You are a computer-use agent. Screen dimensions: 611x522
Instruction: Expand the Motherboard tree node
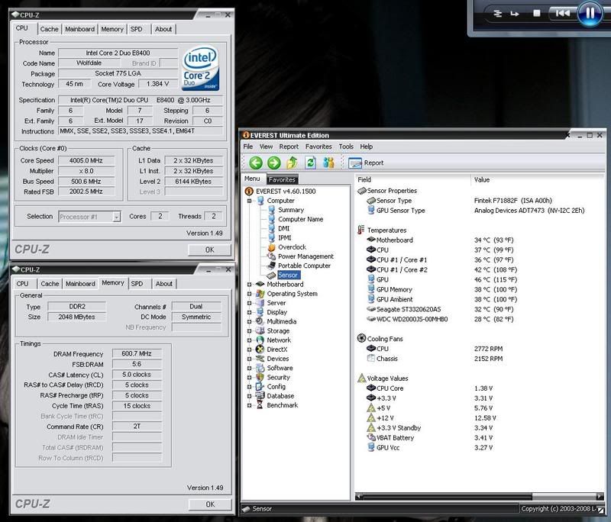pyautogui.click(x=250, y=285)
